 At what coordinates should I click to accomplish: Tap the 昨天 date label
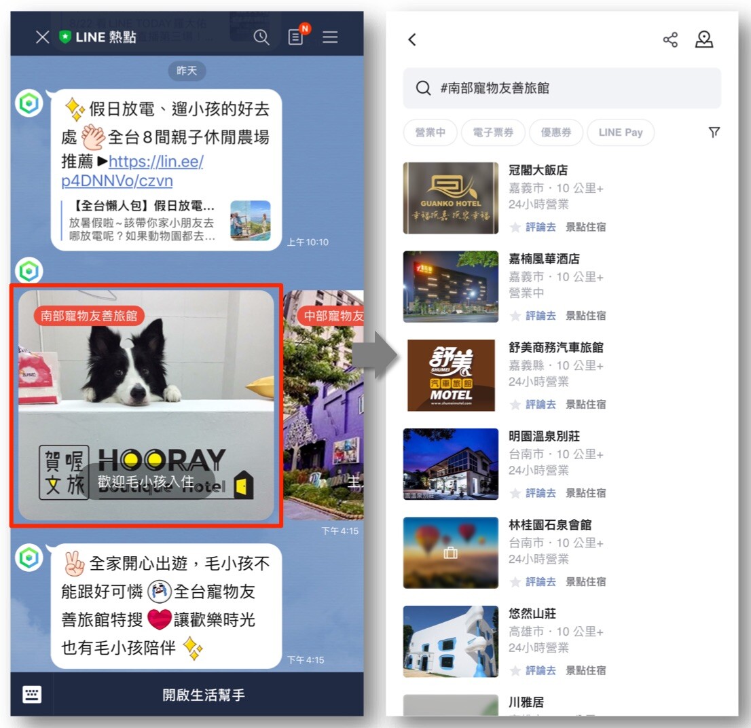click(x=187, y=71)
